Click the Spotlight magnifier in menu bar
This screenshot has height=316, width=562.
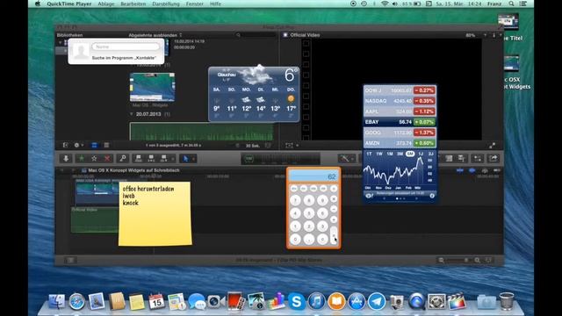(511, 4)
